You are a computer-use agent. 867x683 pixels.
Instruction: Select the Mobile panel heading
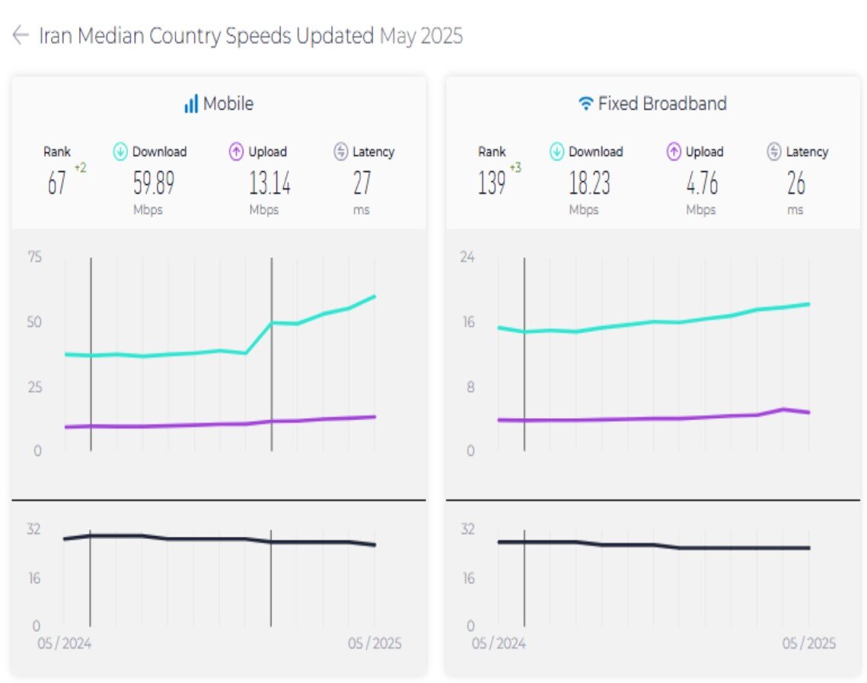tap(228, 104)
